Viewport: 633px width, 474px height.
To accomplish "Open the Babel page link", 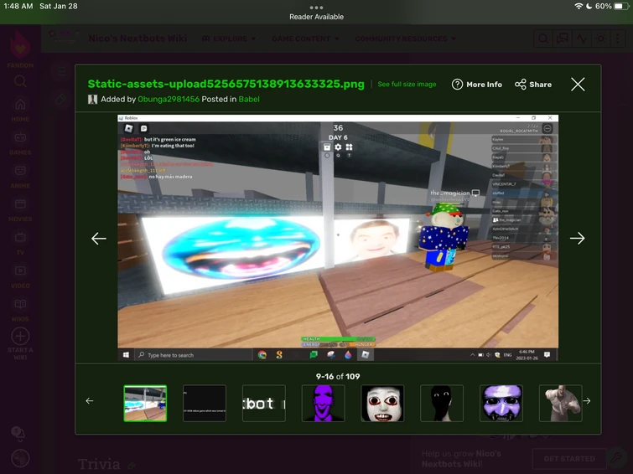I will (x=249, y=99).
